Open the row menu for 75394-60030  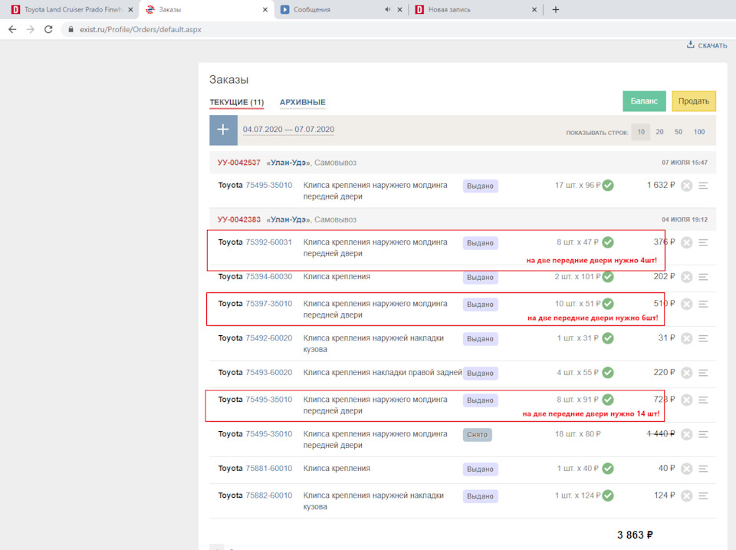(x=703, y=277)
